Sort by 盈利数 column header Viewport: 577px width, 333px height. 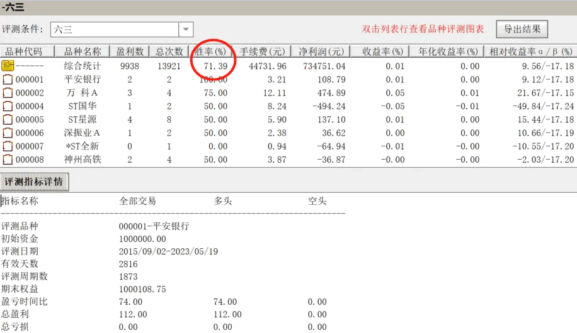(x=130, y=52)
